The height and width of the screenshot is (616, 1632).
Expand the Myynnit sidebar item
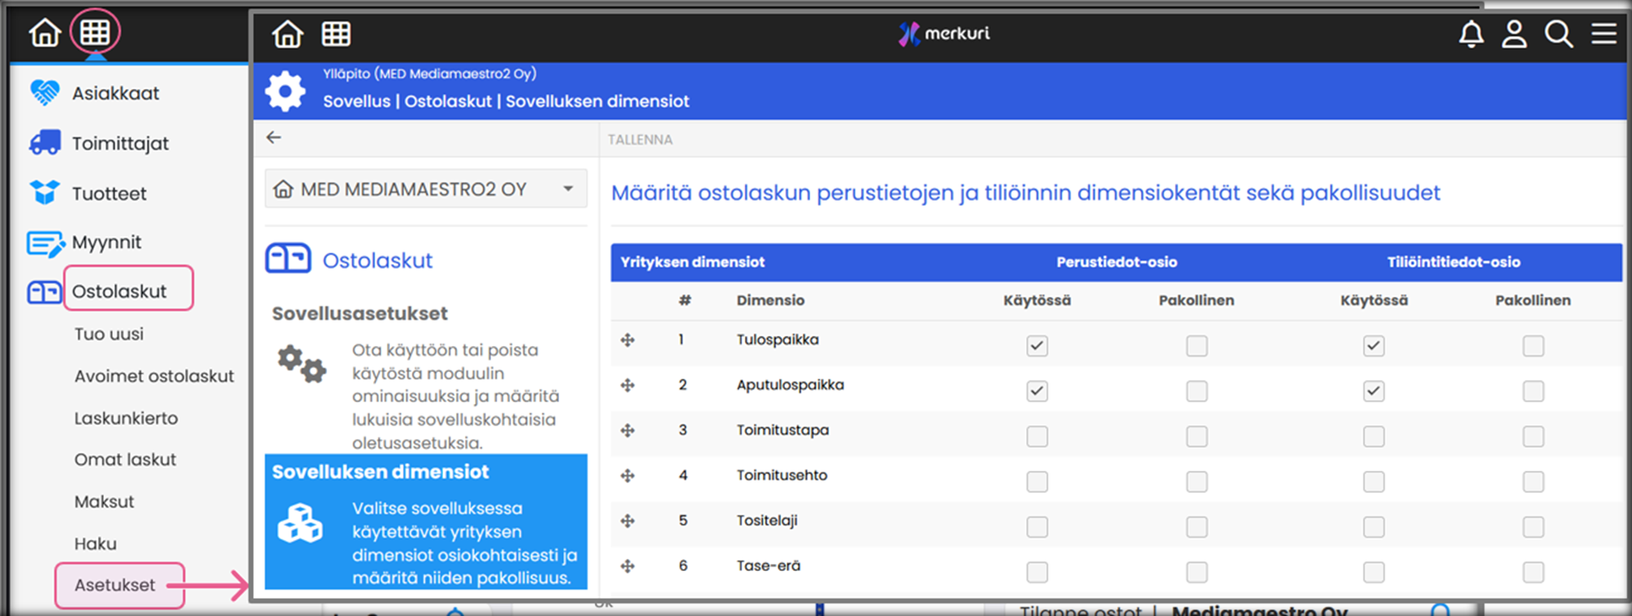pos(106,242)
